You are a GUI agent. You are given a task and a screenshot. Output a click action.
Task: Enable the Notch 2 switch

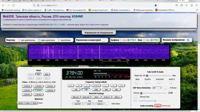171,82
